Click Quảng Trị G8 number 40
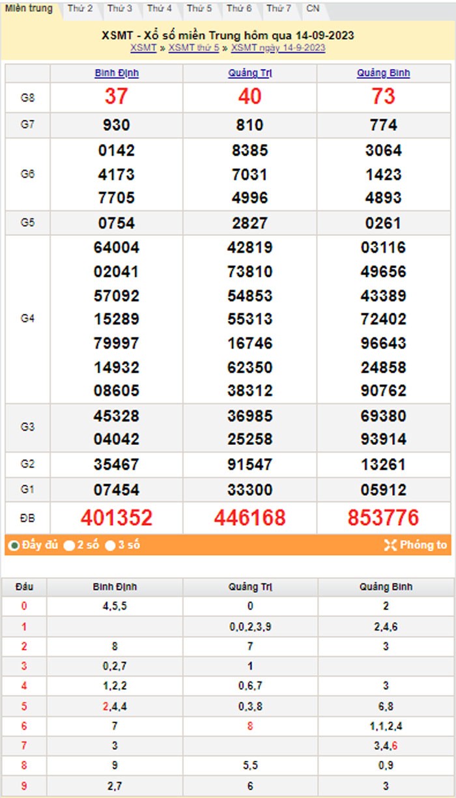The image size is (456, 798). point(250,96)
